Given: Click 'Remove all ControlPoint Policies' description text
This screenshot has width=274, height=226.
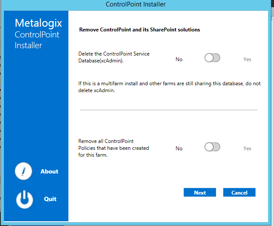Looking at the screenshot, I should [x=114, y=148].
